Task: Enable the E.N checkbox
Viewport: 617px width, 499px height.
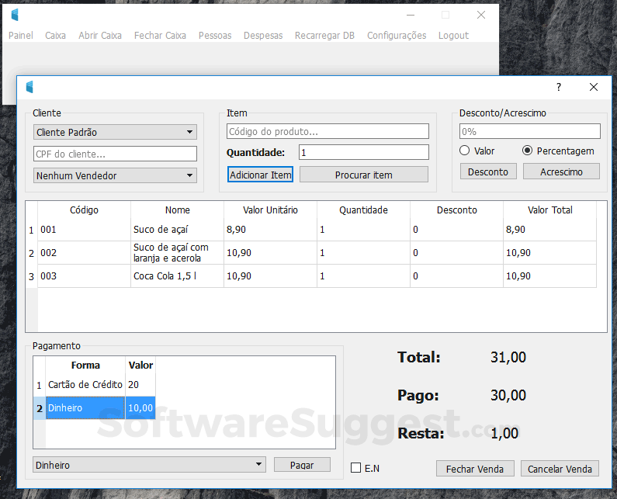Action: tap(355, 468)
